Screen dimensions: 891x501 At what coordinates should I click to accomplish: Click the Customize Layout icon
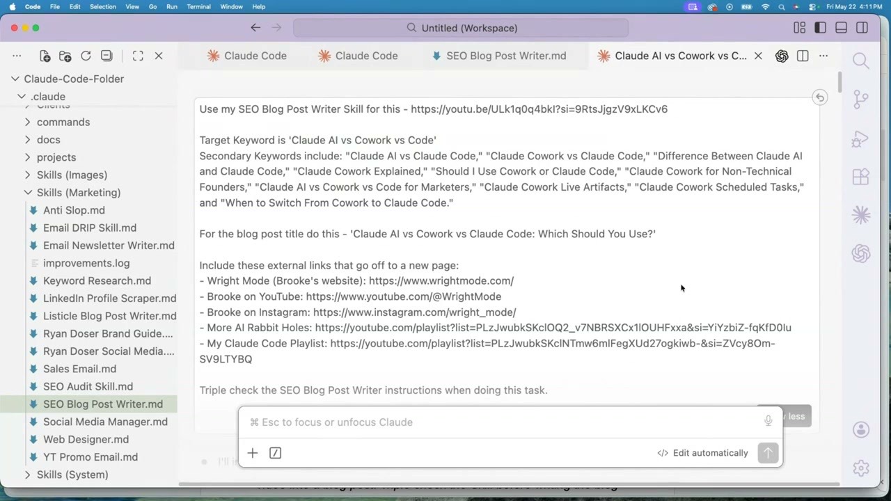(x=800, y=28)
